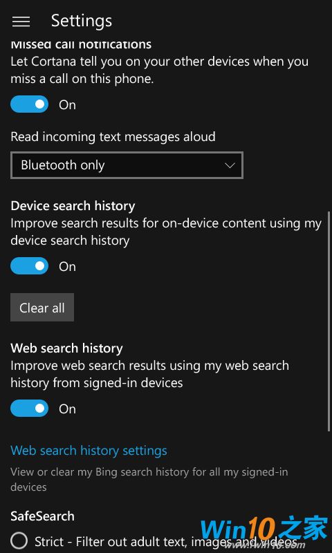Viewport: 332px width, 553px height.
Task: Click the Web search history heading
Action: point(66,348)
